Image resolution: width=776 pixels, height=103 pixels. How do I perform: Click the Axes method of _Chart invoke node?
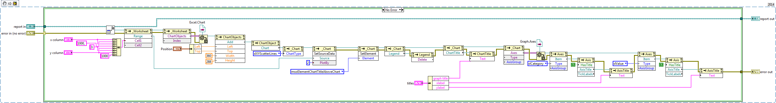514,53
